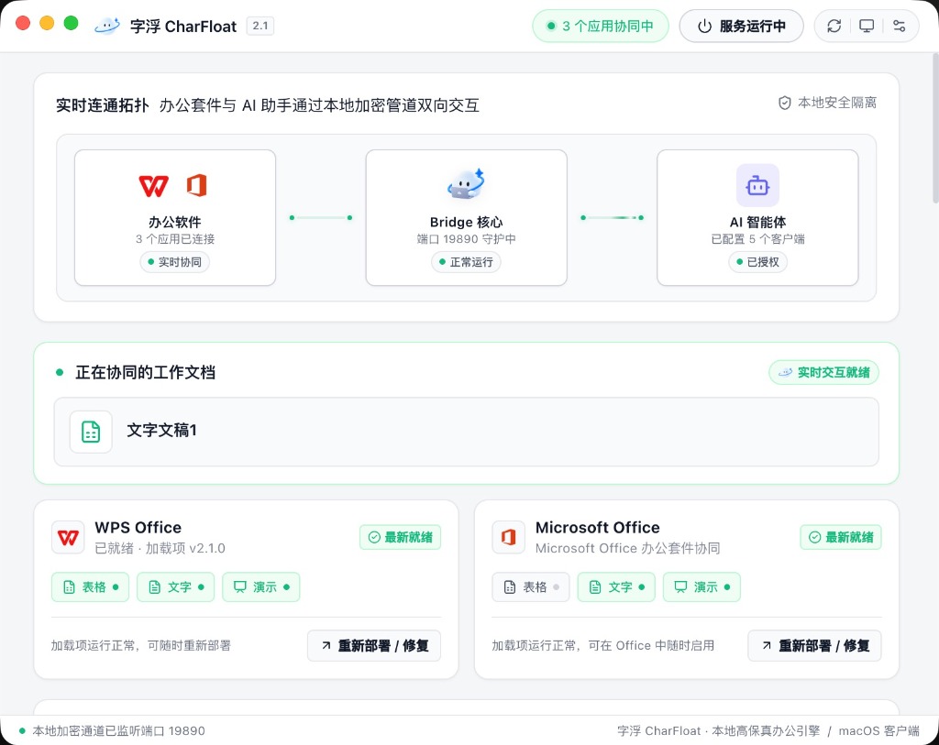Click the 办公软件 topology card title
Screen dimensions: 939x745
(x=175, y=222)
